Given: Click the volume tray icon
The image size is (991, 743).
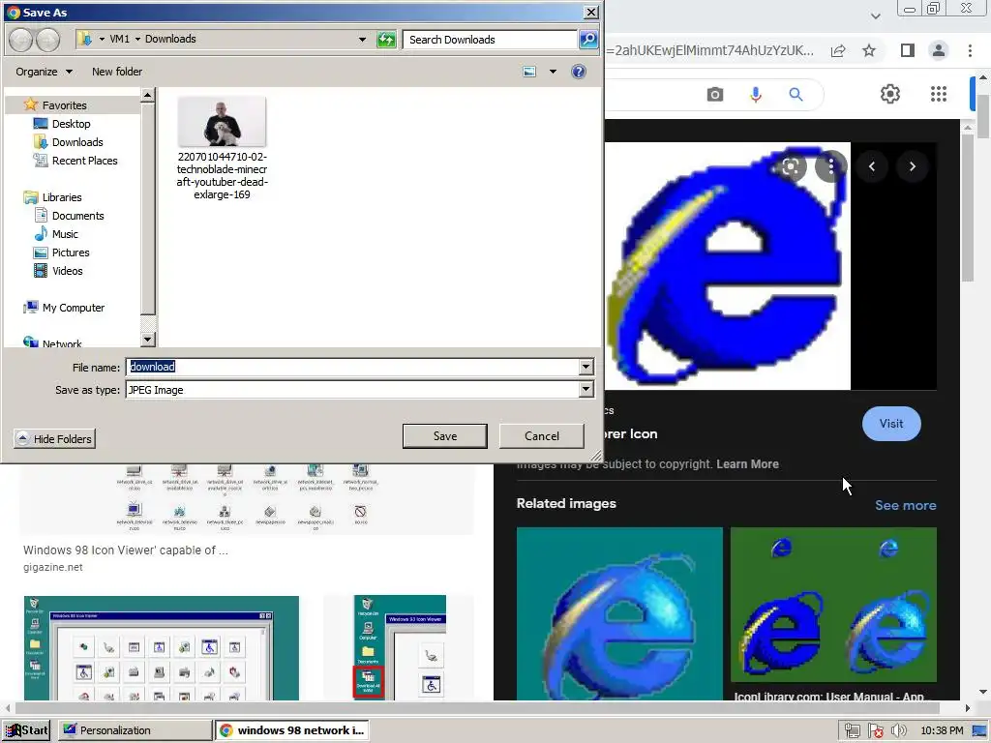Looking at the screenshot, I should tap(898, 731).
